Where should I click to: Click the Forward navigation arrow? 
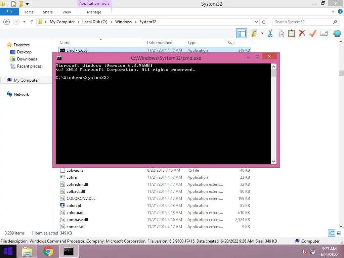(x=16, y=22)
